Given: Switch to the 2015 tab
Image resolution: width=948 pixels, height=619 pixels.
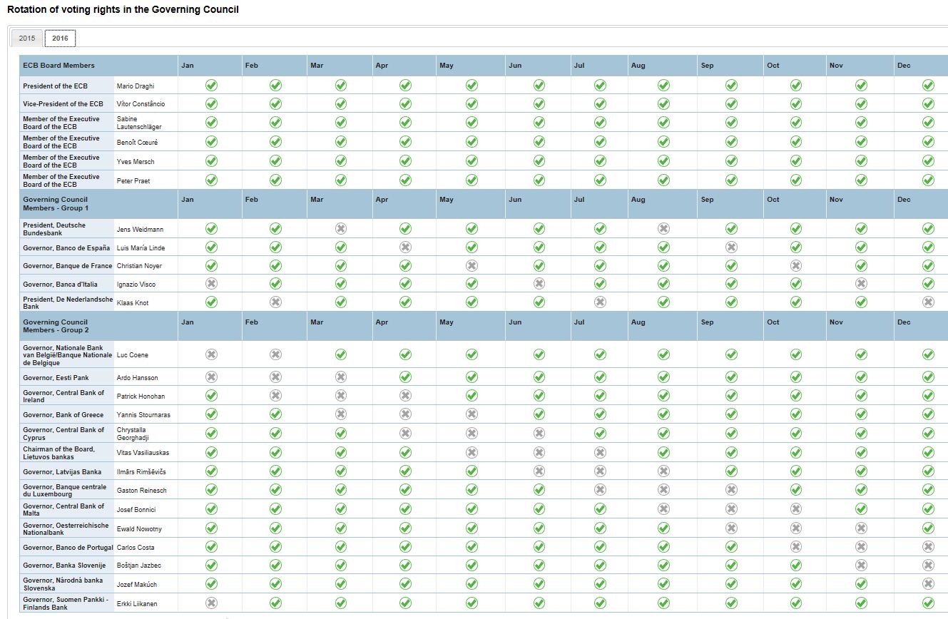Looking at the screenshot, I should pos(27,39).
